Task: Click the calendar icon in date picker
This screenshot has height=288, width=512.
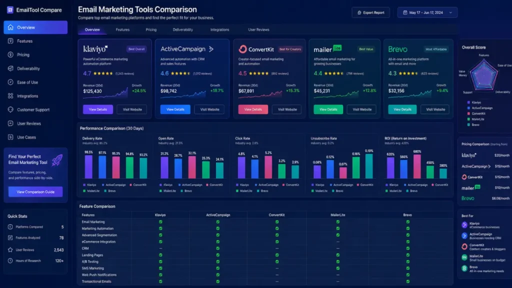Action: tap(405, 12)
